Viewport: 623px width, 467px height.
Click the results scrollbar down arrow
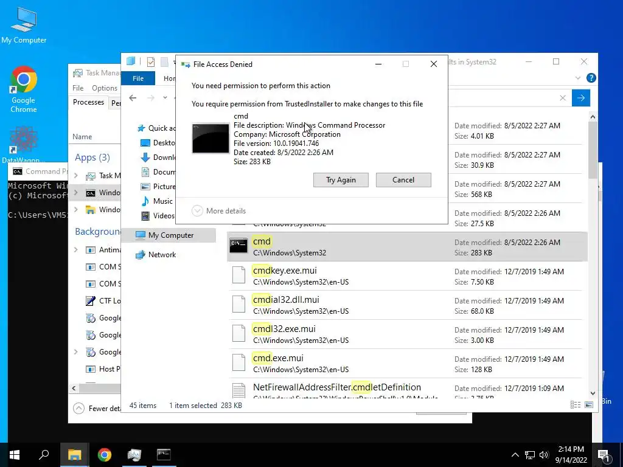593,393
